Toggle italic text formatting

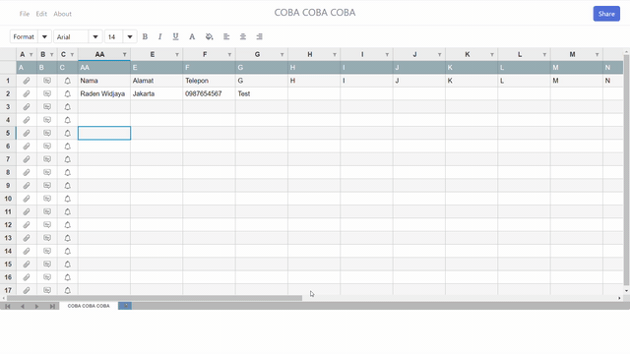(x=159, y=36)
